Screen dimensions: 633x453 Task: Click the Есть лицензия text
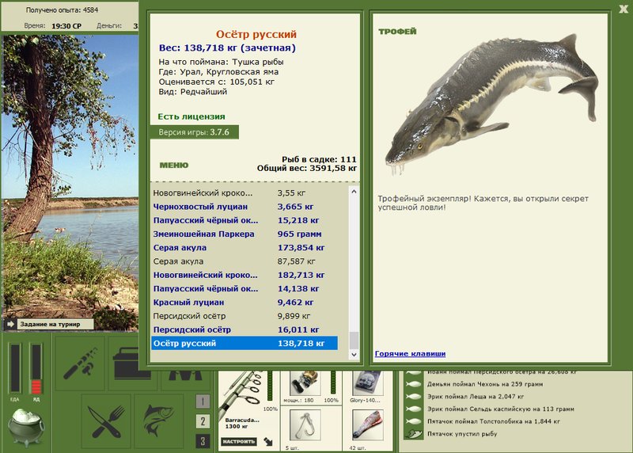click(191, 116)
